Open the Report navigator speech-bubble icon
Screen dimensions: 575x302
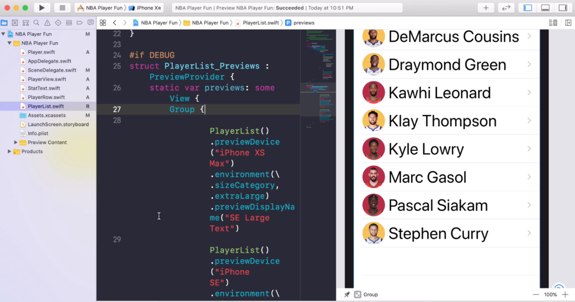click(90, 23)
